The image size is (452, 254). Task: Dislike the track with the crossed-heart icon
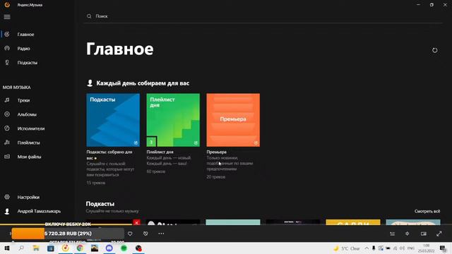[145, 234]
